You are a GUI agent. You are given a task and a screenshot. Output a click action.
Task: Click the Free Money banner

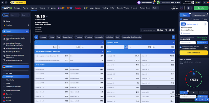(x=18, y=2)
